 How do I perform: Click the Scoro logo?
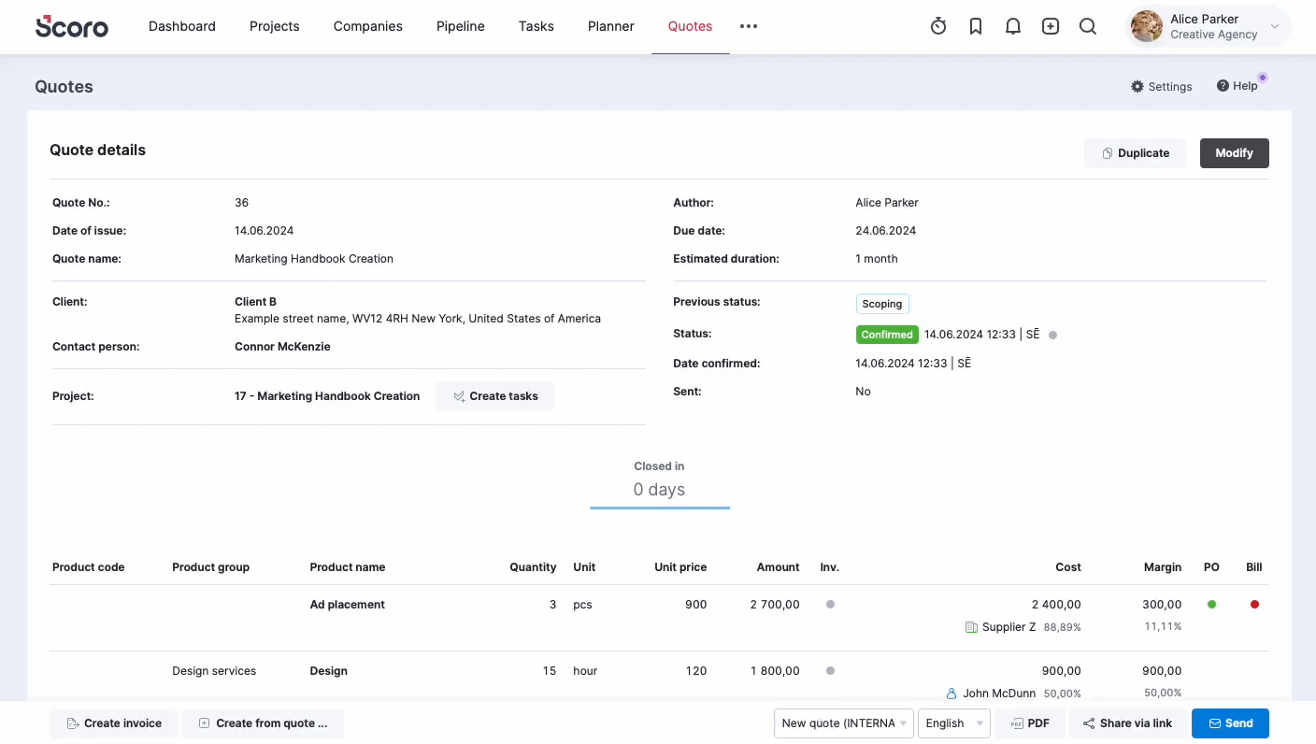click(x=72, y=26)
